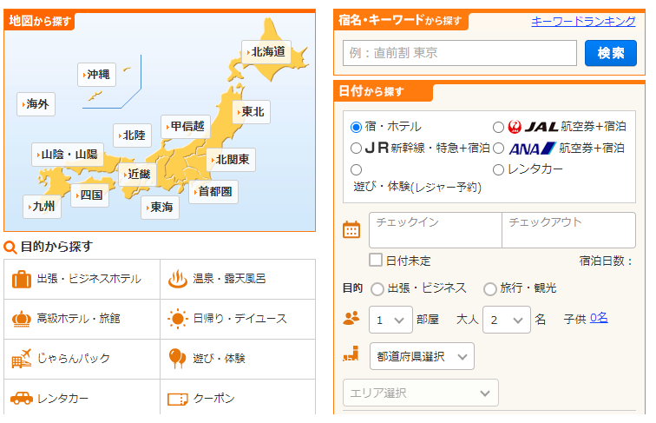Choose 沖縄 region on the map
Viewport: 656px width, 423px height.
[x=97, y=75]
